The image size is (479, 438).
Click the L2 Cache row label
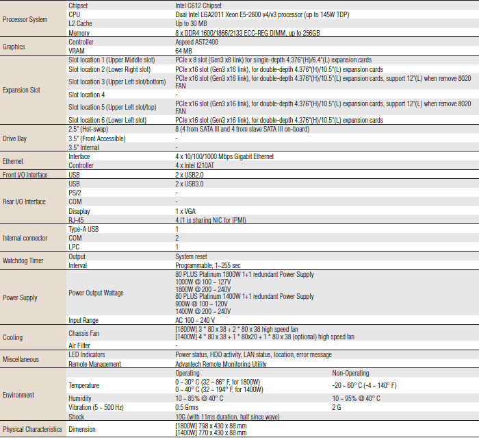pyautogui.click(x=81, y=23)
